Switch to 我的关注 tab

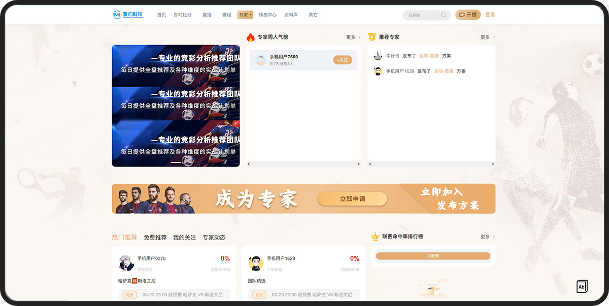(184, 237)
